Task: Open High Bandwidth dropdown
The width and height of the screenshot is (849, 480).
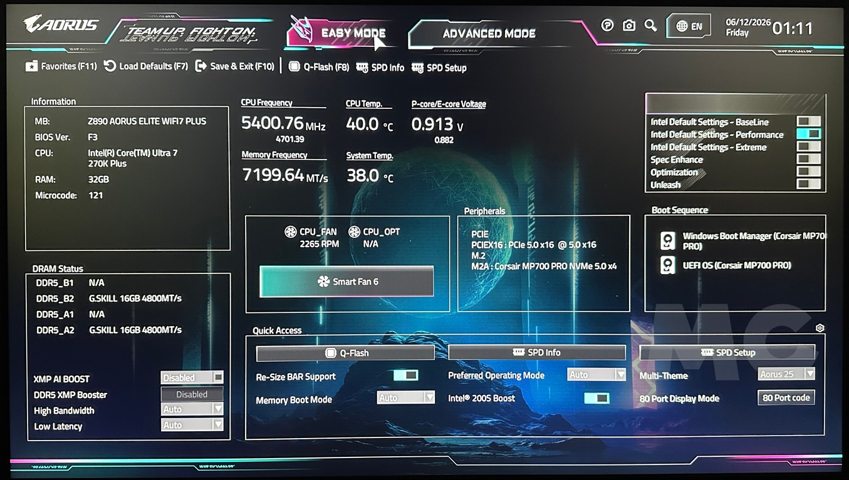Action: (192, 409)
